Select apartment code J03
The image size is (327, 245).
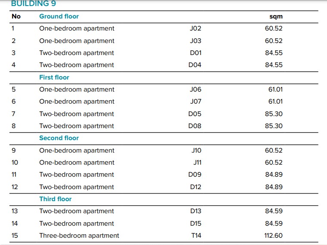click(x=195, y=41)
